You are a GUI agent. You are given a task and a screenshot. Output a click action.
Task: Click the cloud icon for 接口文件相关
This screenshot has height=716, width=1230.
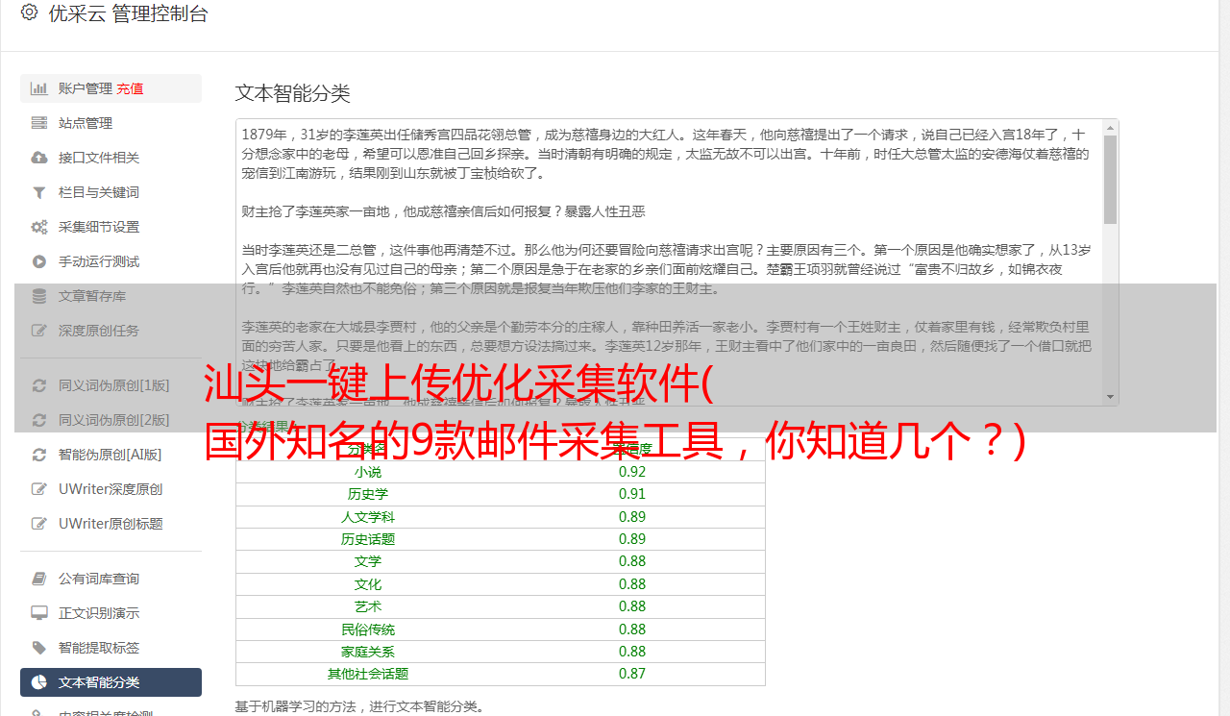tap(39, 158)
